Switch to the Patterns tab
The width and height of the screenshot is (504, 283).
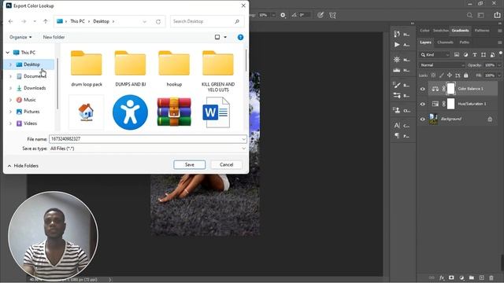[482, 31]
